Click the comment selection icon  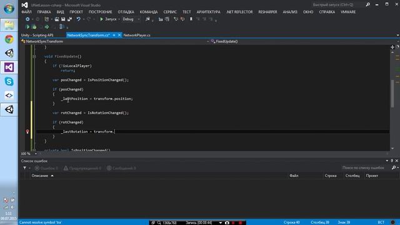click(x=176, y=19)
